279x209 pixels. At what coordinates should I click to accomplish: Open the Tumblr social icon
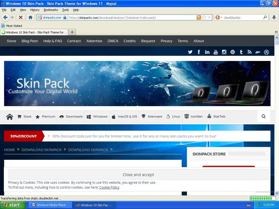click(x=241, y=52)
